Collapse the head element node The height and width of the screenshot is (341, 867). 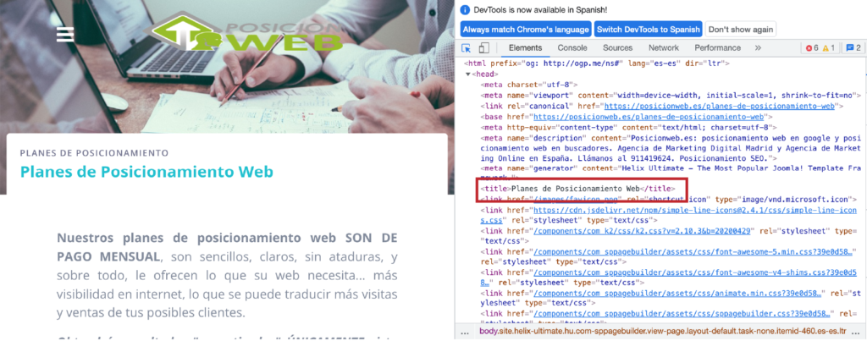468,74
